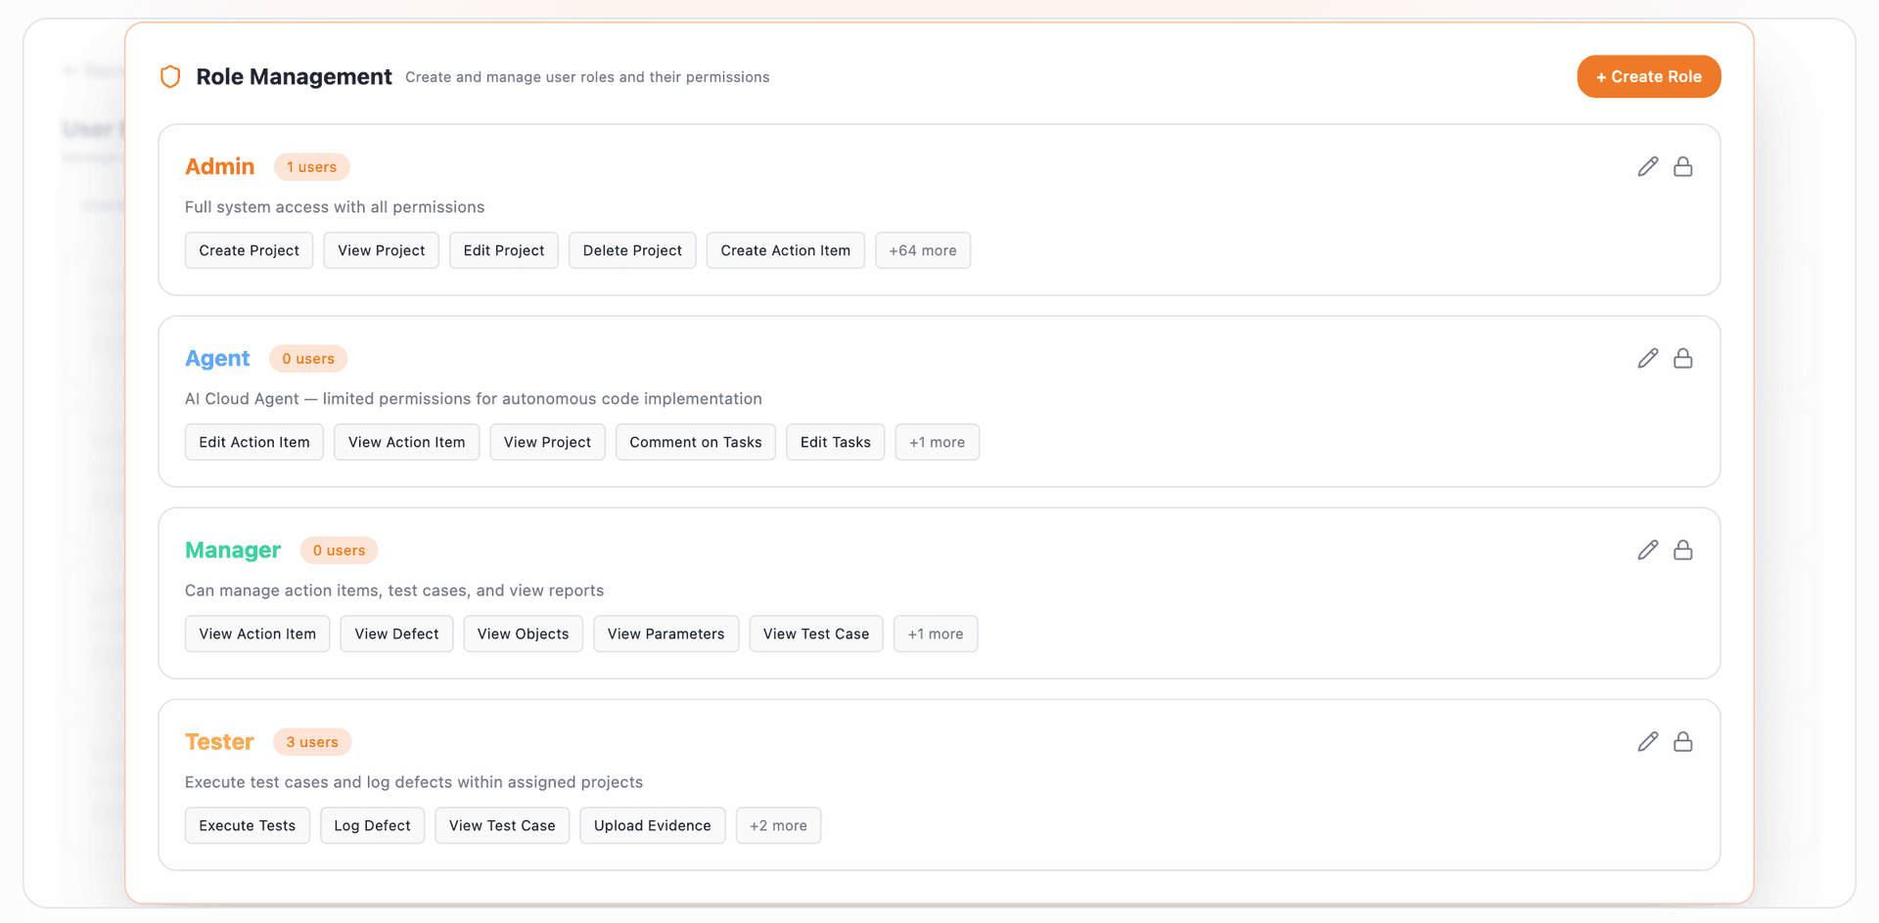Click the Comment on Tasks permission chip

tap(695, 442)
